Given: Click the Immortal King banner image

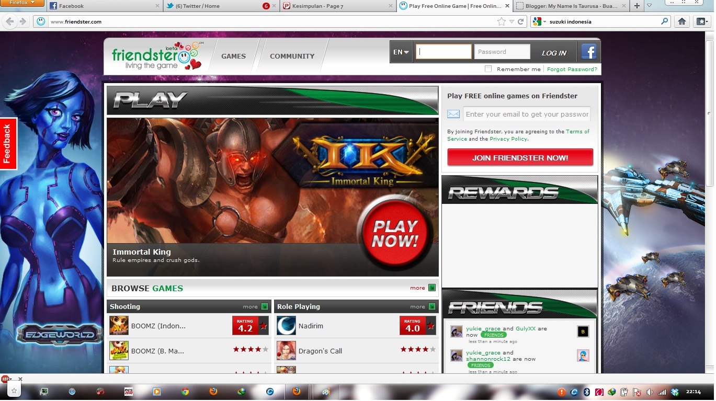Looking at the screenshot, I should point(272,197).
